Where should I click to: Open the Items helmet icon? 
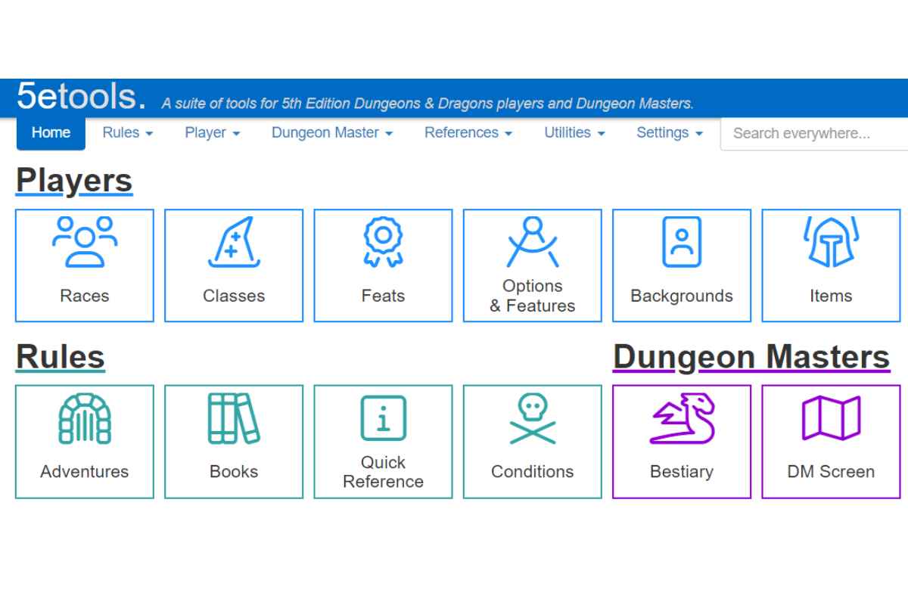point(831,242)
